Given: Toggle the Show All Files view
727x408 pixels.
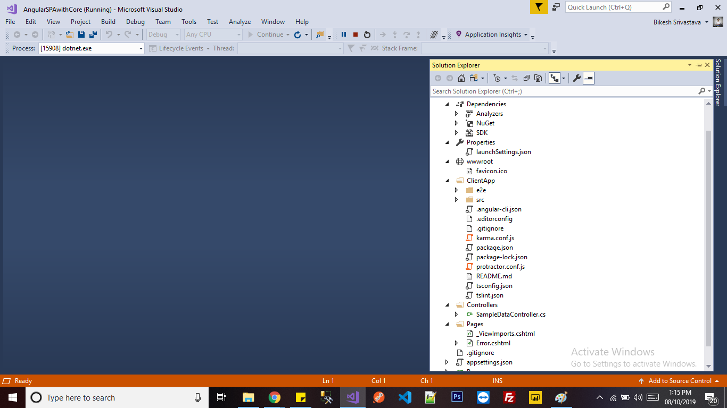Looking at the screenshot, I should [538, 78].
